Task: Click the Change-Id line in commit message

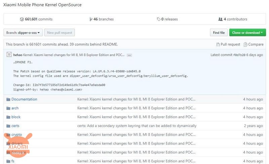Action: 59,85
